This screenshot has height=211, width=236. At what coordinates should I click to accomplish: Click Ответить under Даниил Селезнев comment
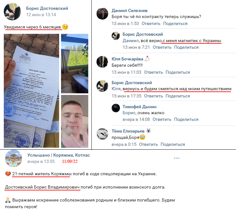tap(151, 24)
